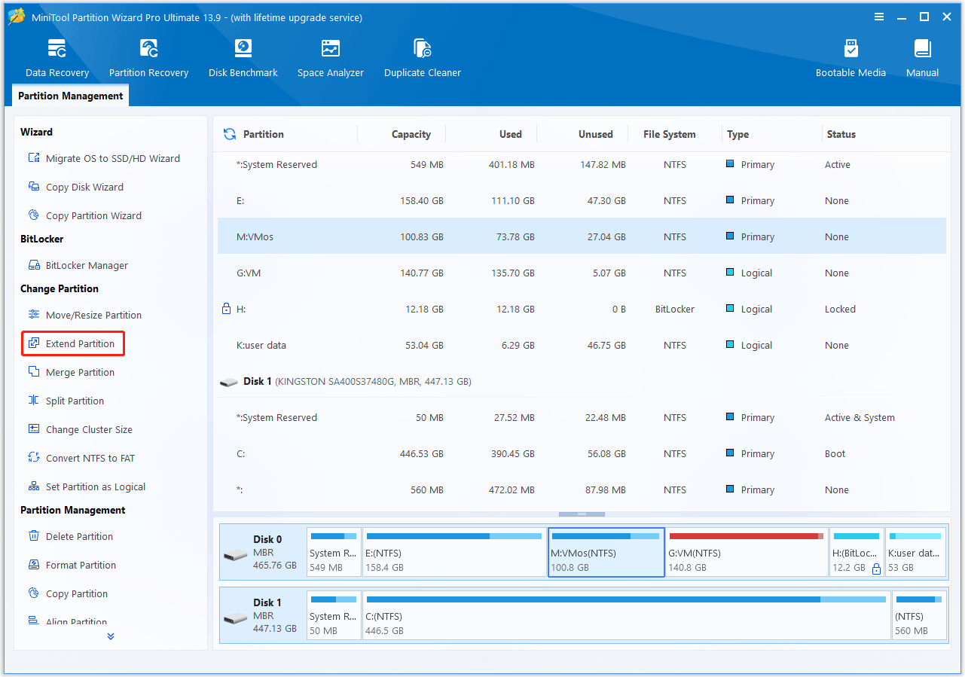Select the M:VMos partition row
The width and height of the screenshot is (965, 677).
pyautogui.click(x=582, y=236)
